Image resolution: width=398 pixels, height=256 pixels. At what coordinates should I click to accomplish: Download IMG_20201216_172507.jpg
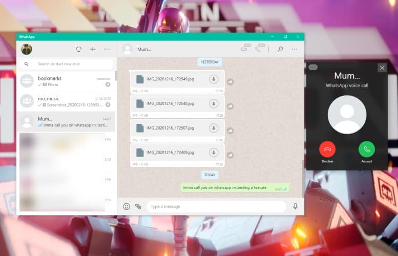click(x=214, y=128)
